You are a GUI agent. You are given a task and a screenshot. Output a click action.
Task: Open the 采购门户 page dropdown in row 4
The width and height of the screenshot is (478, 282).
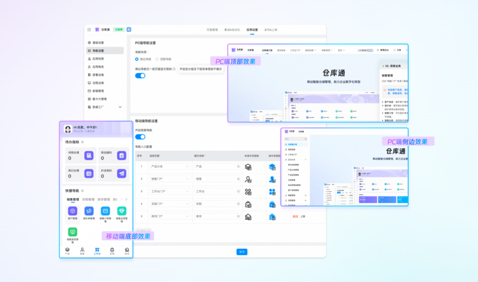(170, 204)
